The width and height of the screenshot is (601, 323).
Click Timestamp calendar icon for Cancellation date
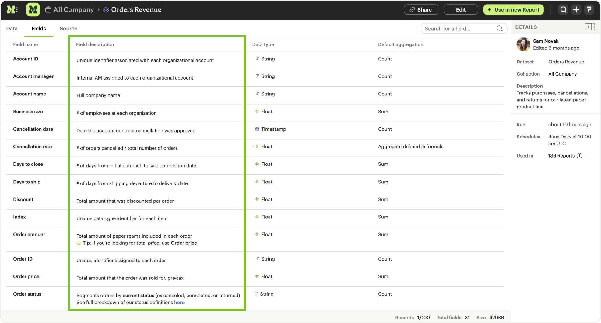(257, 129)
